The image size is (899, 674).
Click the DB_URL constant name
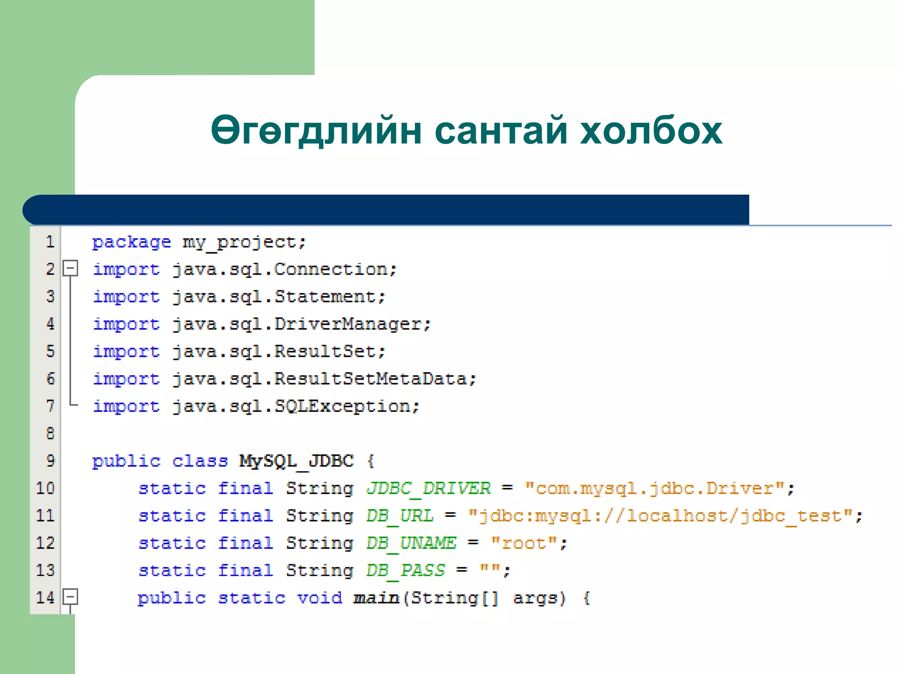pyautogui.click(x=399, y=516)
